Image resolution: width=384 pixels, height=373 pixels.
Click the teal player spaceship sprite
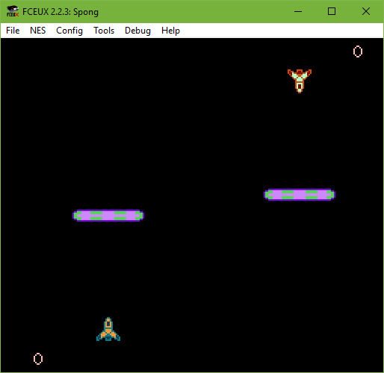(x=108, y=329)
